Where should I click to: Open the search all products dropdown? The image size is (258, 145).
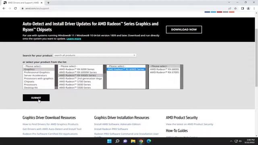pos(95,56)
